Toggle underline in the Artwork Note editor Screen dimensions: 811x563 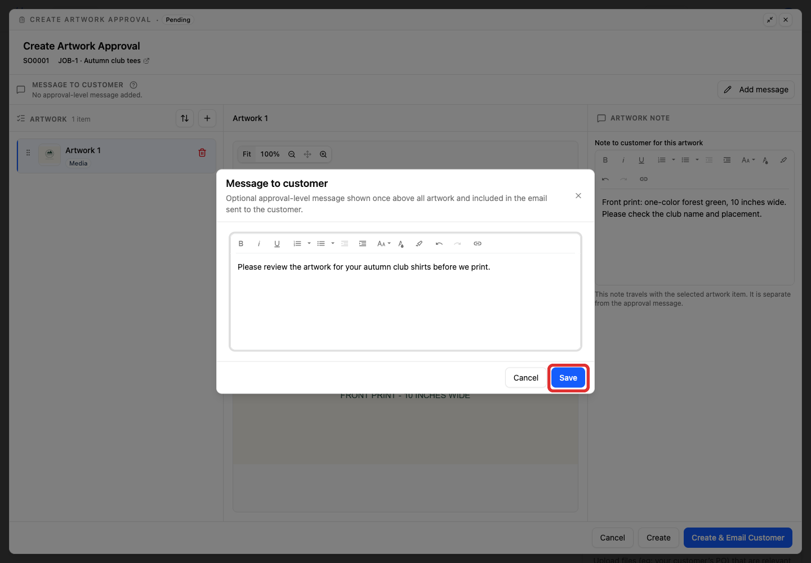coord(641,160)
